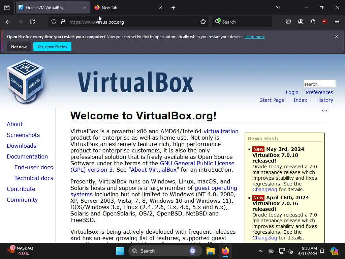This screenshot has height=259, width=345.
Task: List all tabs dropdown arrow
Action: [278, 7]
